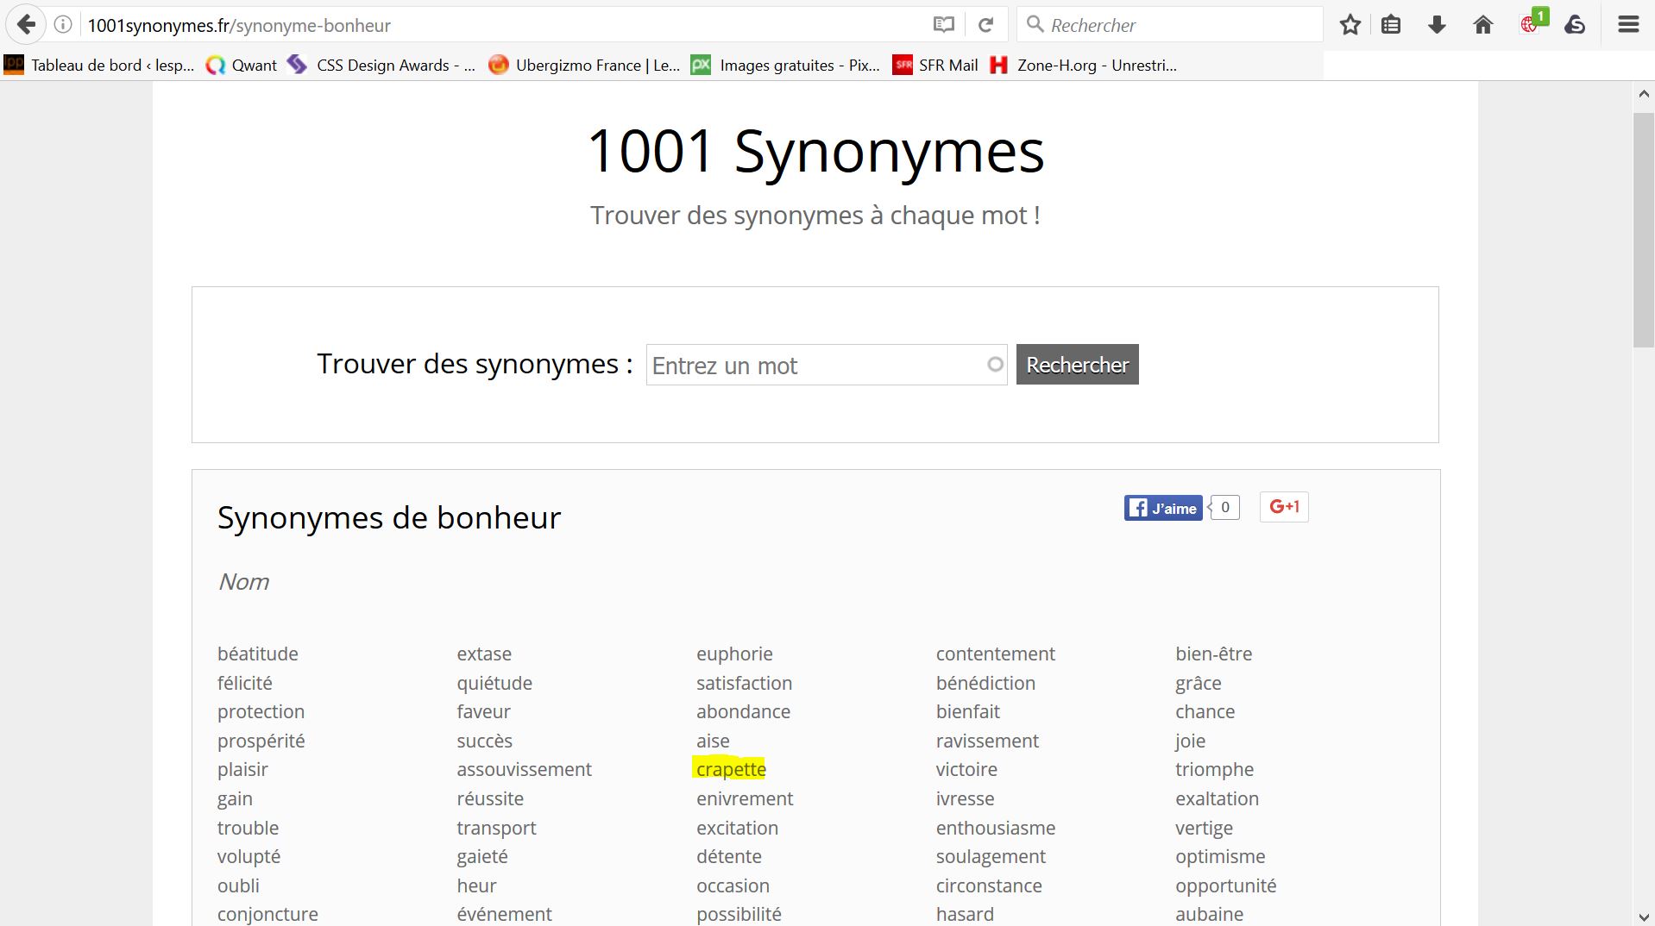Bookmark this page with the star icon

point(1350,25)
